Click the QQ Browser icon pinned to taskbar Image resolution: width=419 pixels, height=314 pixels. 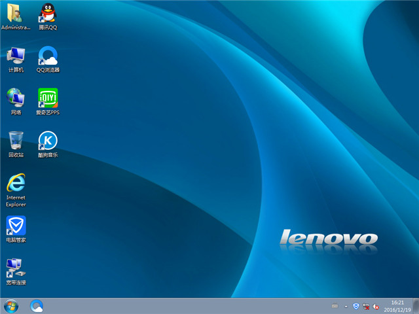37,305
